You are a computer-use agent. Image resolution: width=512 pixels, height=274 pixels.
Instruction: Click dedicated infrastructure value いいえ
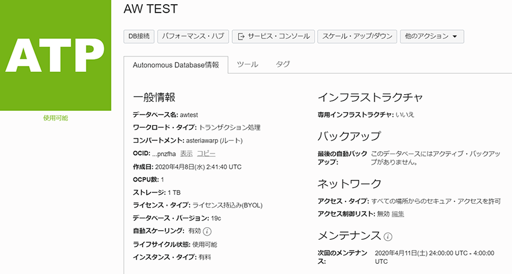coord(405,115)
